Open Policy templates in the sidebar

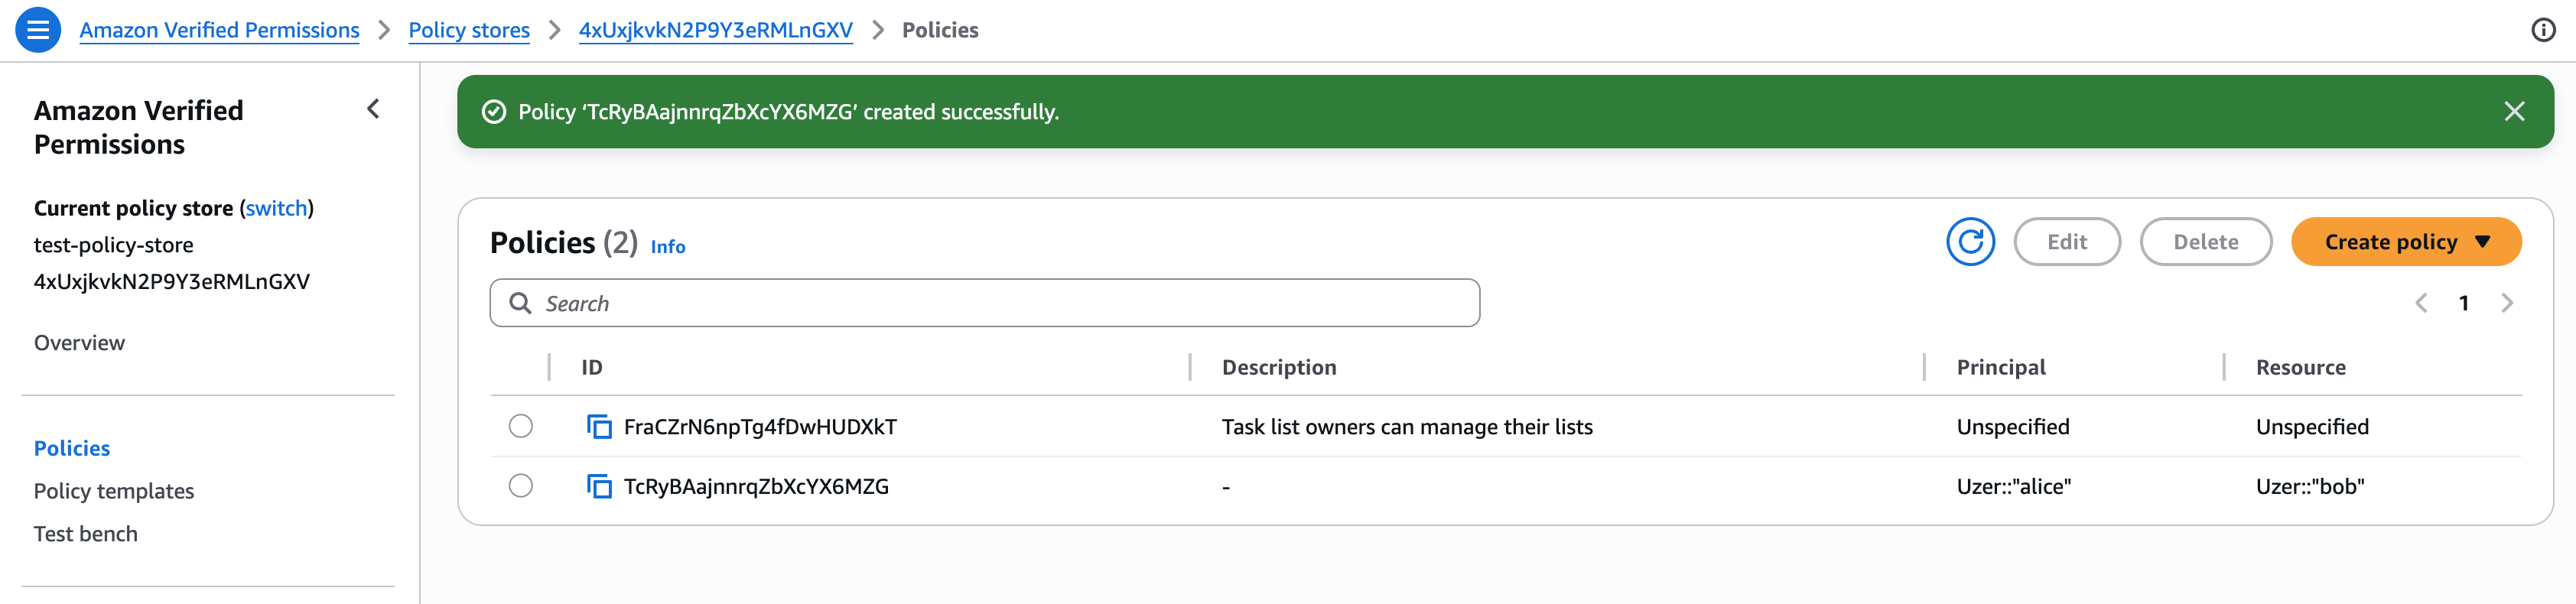point(114,491)
